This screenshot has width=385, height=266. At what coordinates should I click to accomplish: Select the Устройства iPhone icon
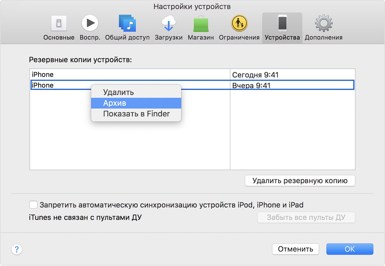pyautogui.click(x=282, y=23)
